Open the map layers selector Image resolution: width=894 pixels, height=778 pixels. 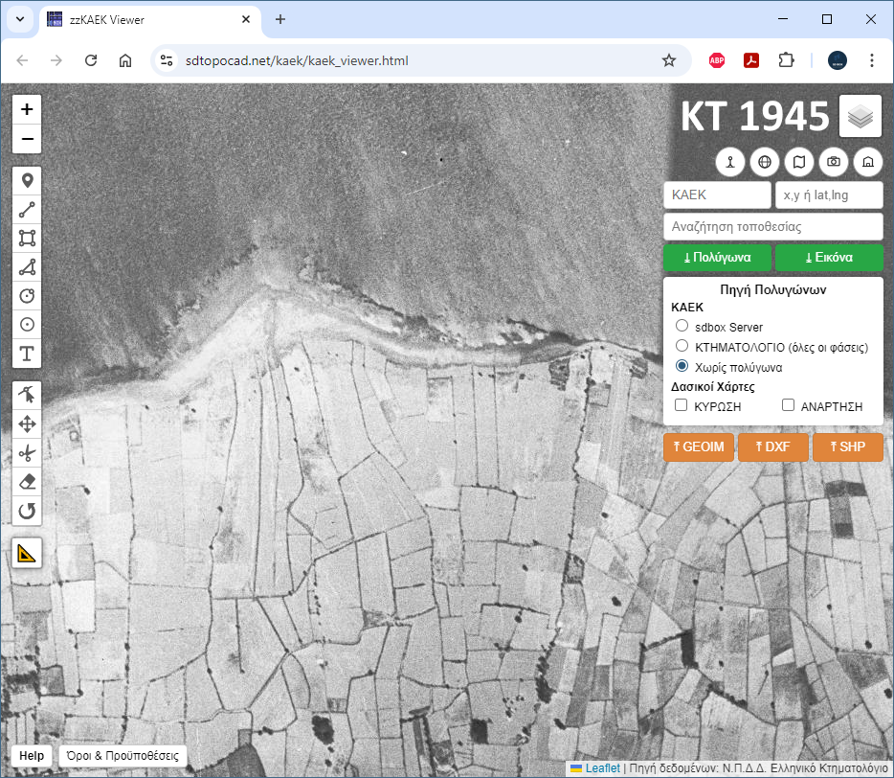860,117
